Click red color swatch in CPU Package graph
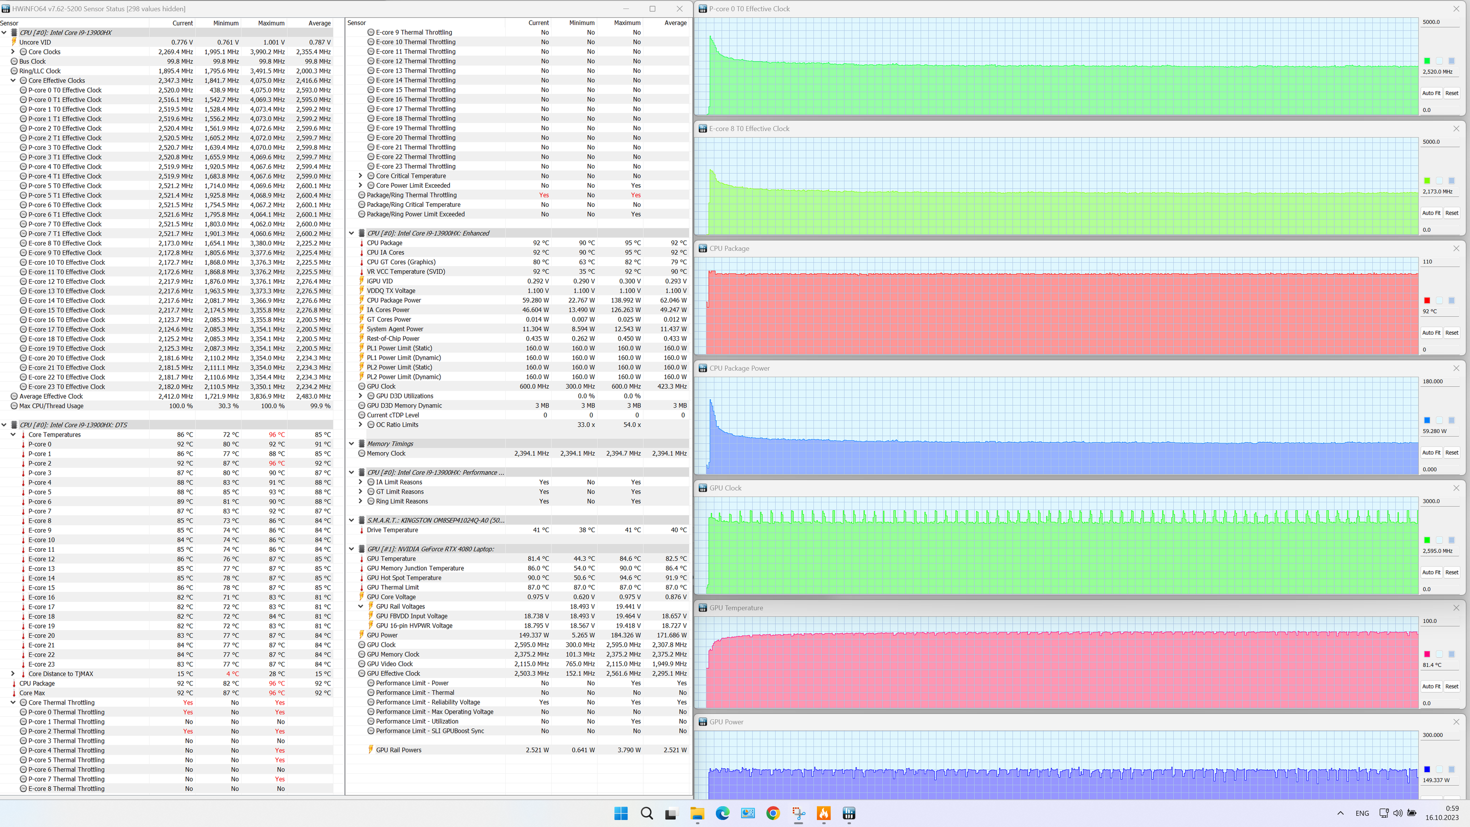 point(1426,301)
